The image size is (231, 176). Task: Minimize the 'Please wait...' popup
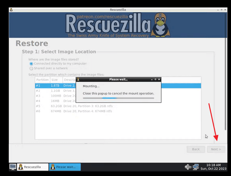coord(152,80)
